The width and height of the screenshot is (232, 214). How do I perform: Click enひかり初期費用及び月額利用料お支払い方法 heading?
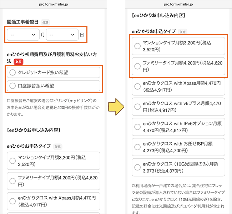(52, 58)
